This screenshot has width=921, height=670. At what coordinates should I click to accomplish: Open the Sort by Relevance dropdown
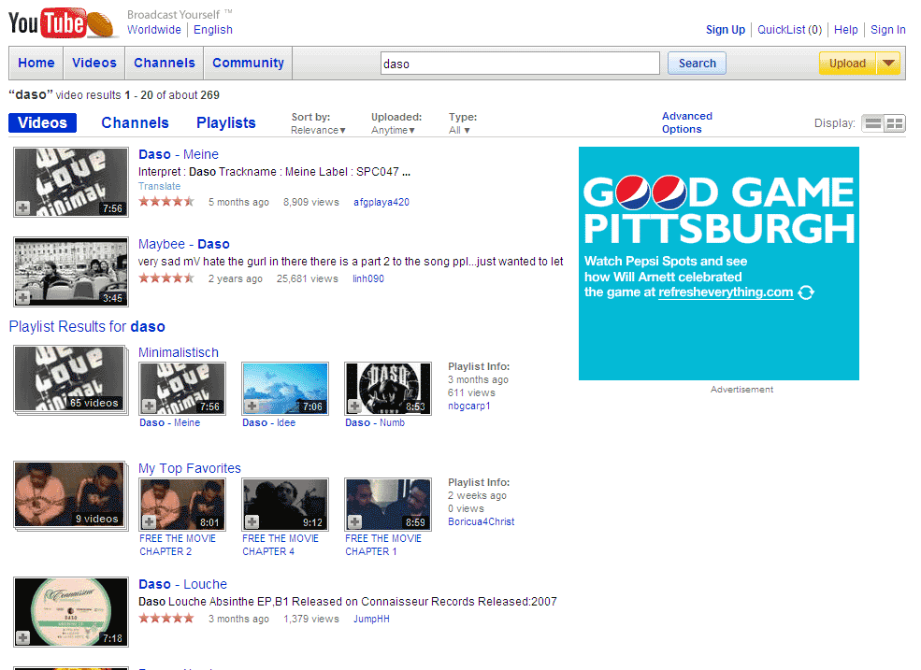(318, 131)
